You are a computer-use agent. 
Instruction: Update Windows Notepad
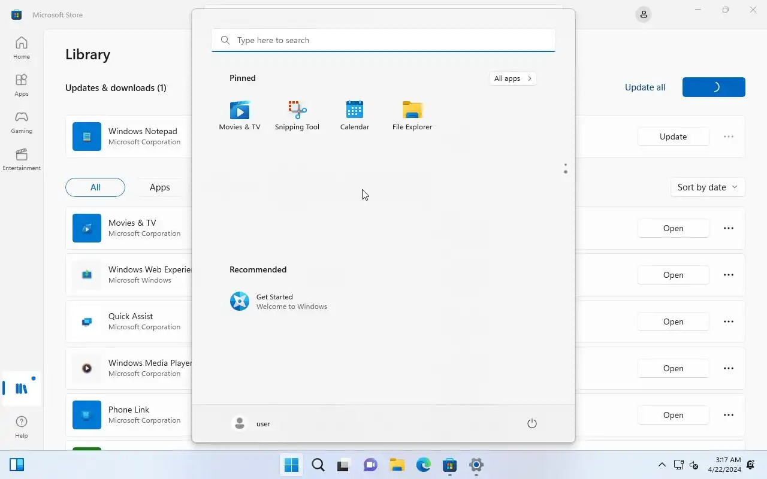[674, 137]
